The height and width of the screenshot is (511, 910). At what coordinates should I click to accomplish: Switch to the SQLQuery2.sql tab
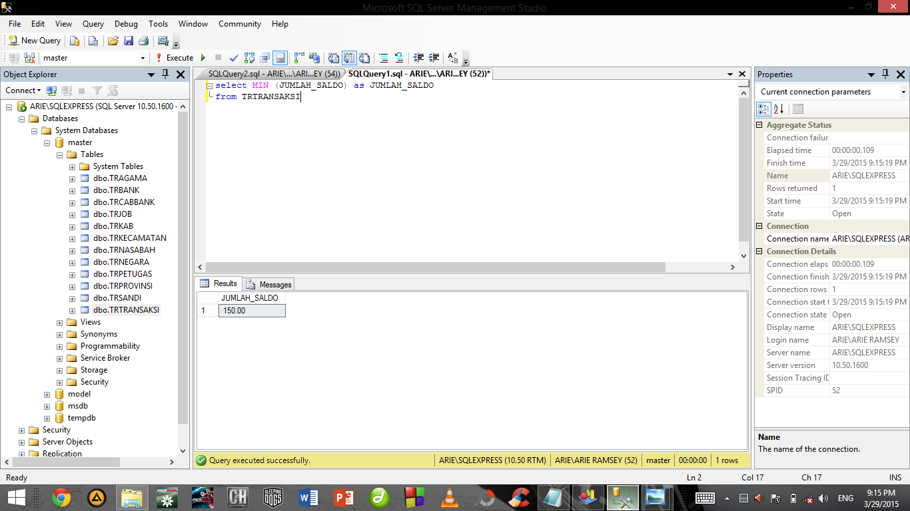(274, 74)
